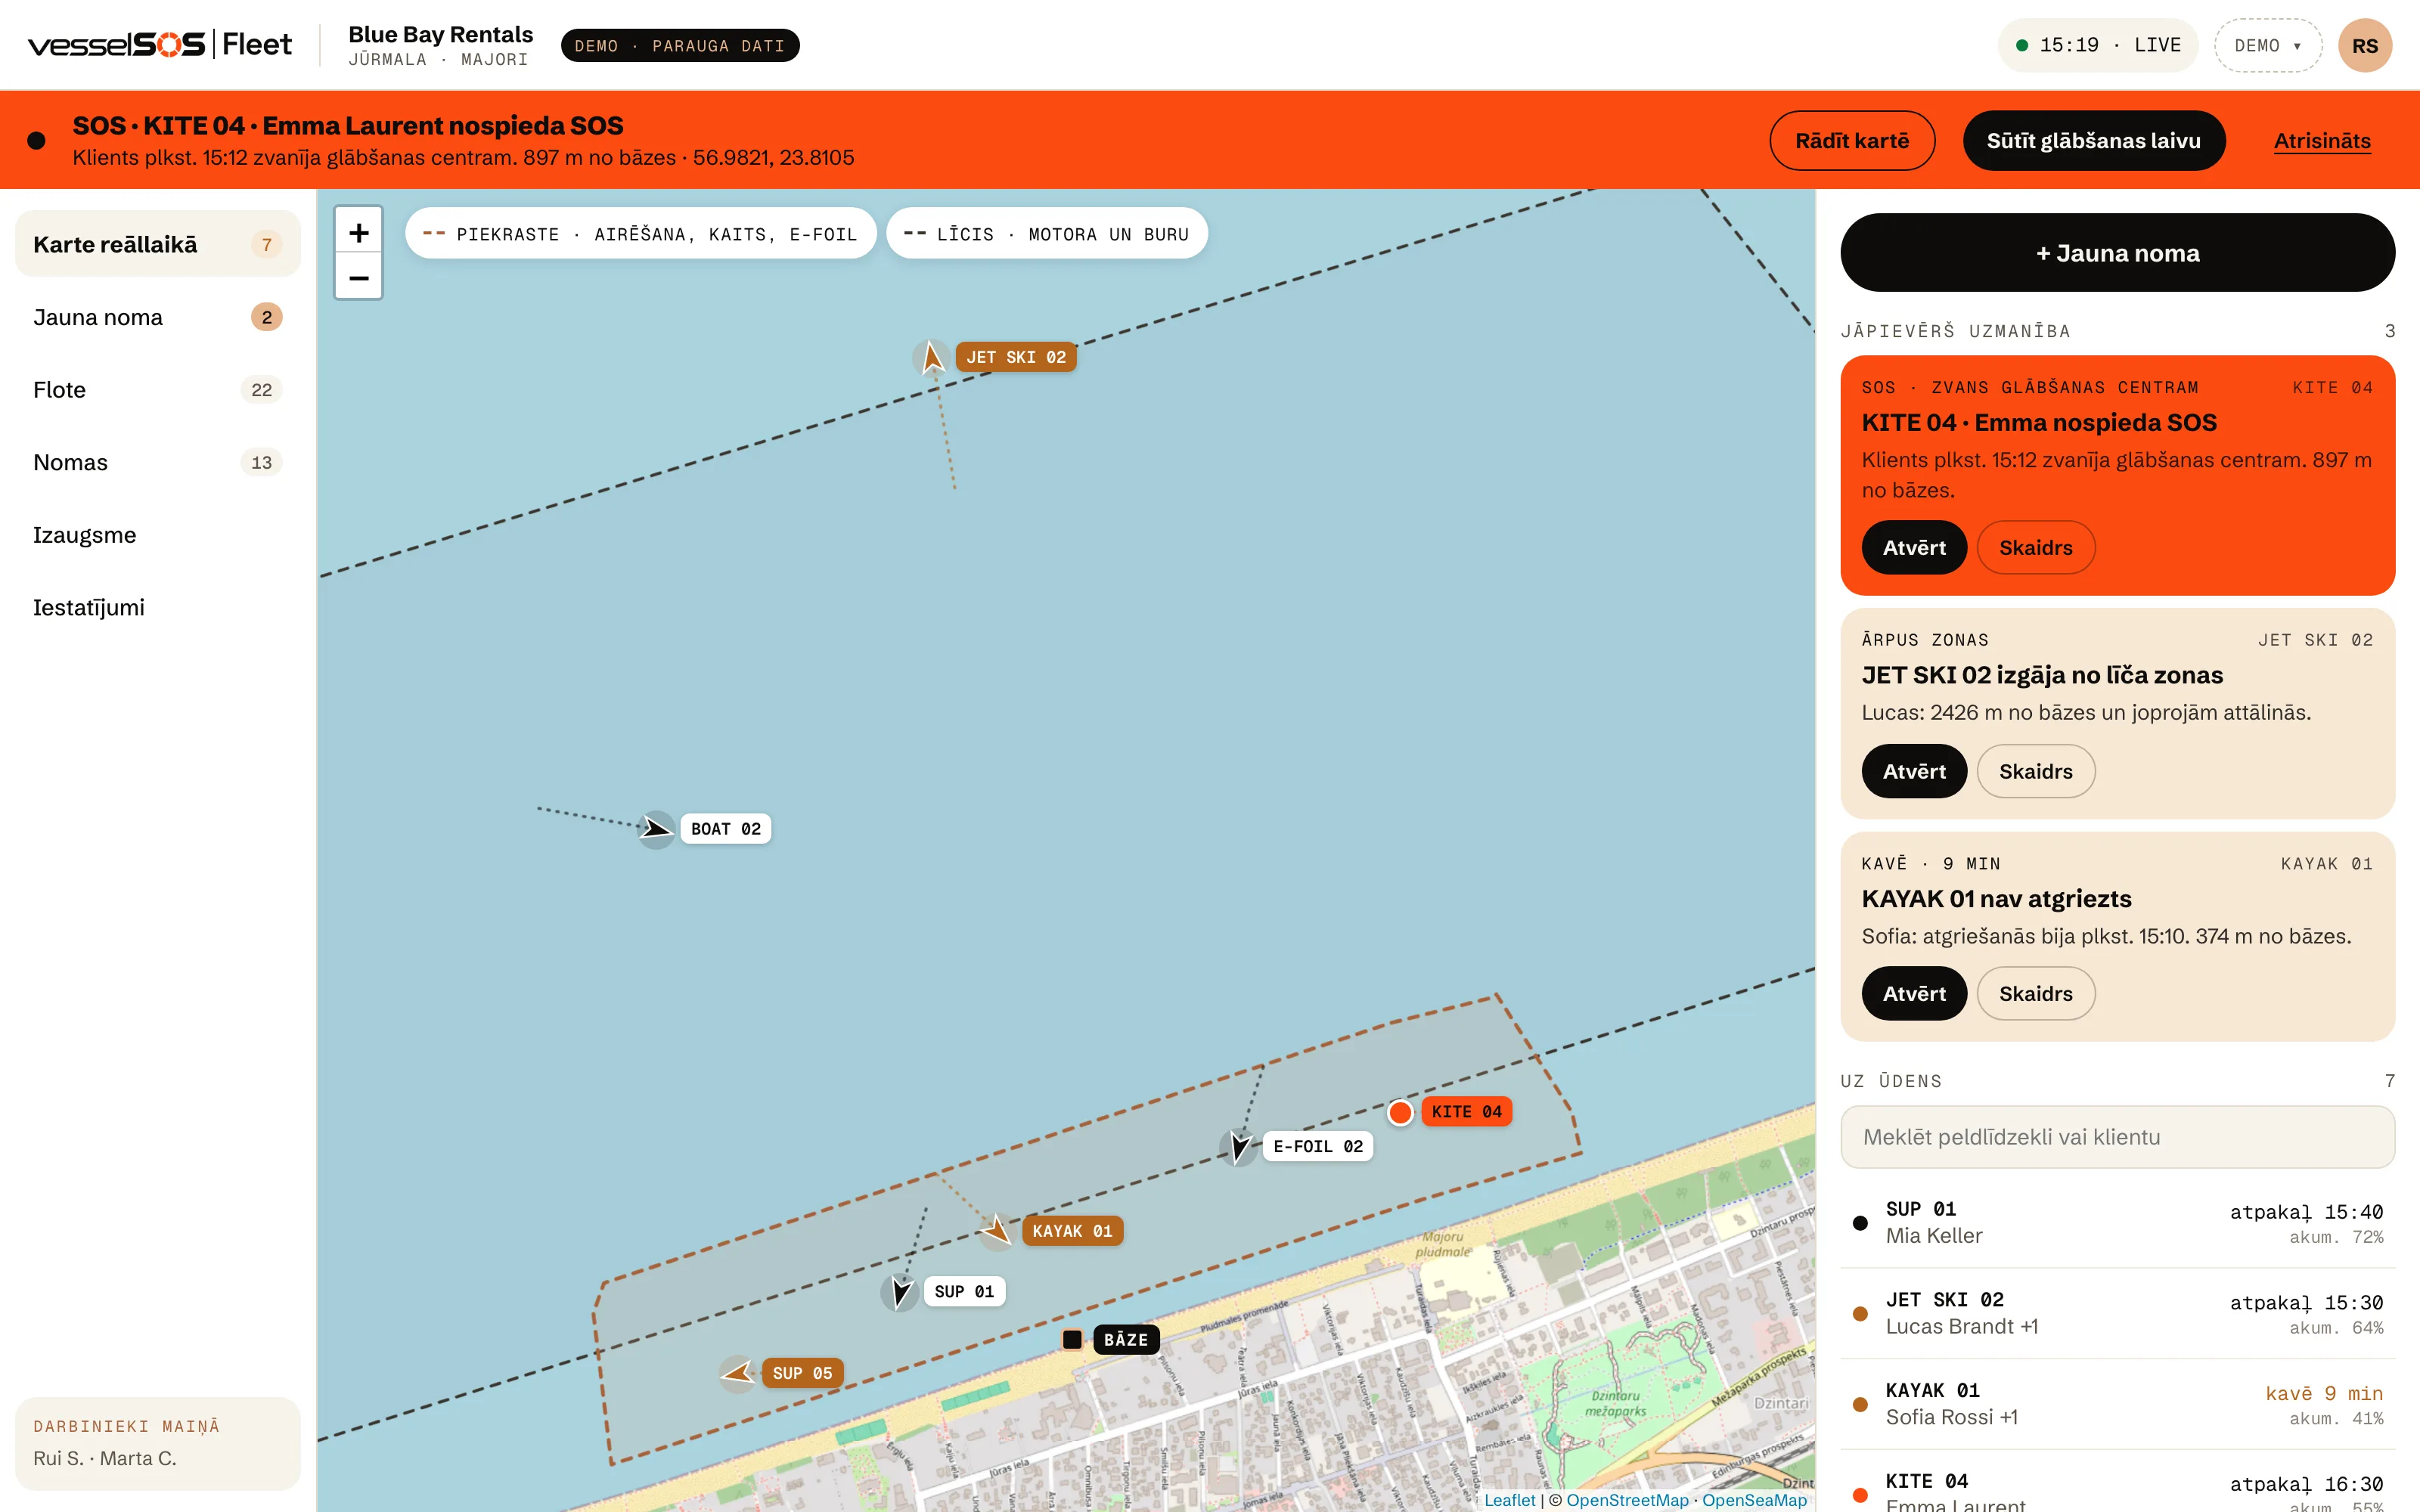Click the vesselSOS Fleet logo
This screenshot has height=1512, width=2420.
click(160, 45)
